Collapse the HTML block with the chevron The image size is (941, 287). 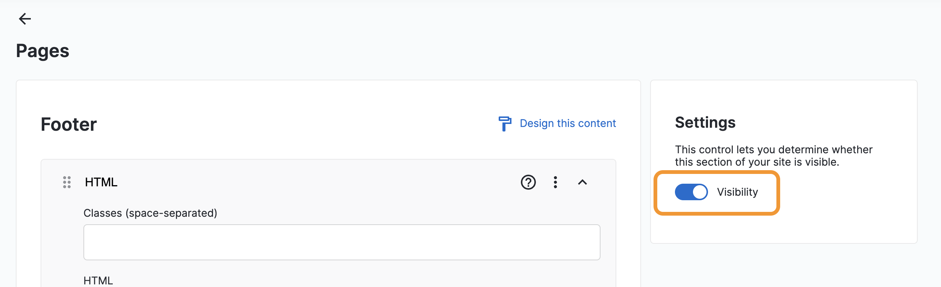pos(582,182)
